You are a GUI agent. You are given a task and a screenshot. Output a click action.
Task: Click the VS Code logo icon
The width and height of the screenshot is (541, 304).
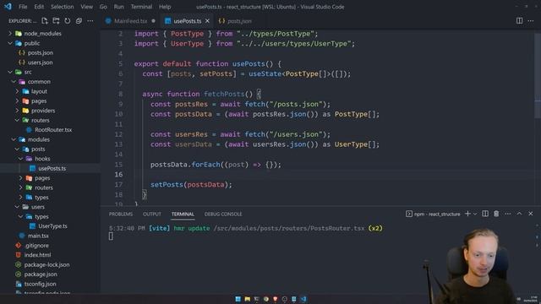click(8, 7)
